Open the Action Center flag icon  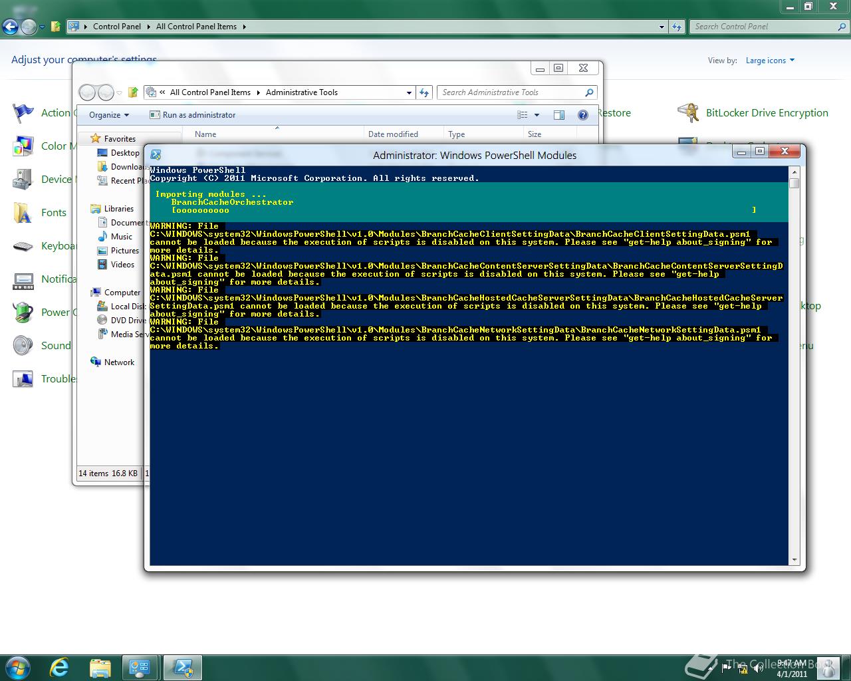click(23, 113)
